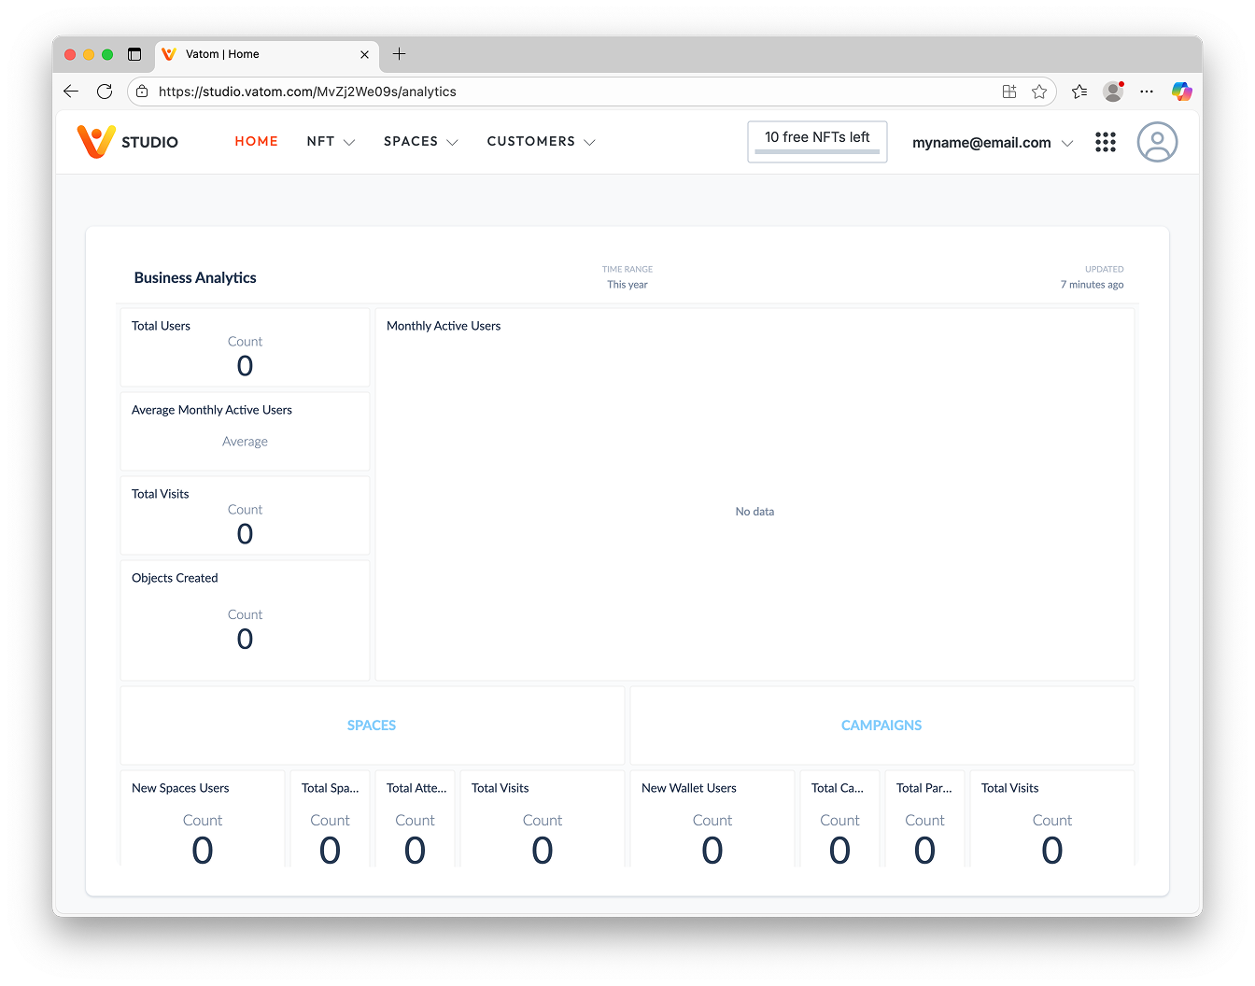Open browser settings via ellipsis icon
Screen dimensions: 1255x986
[x=1147, y=92]
